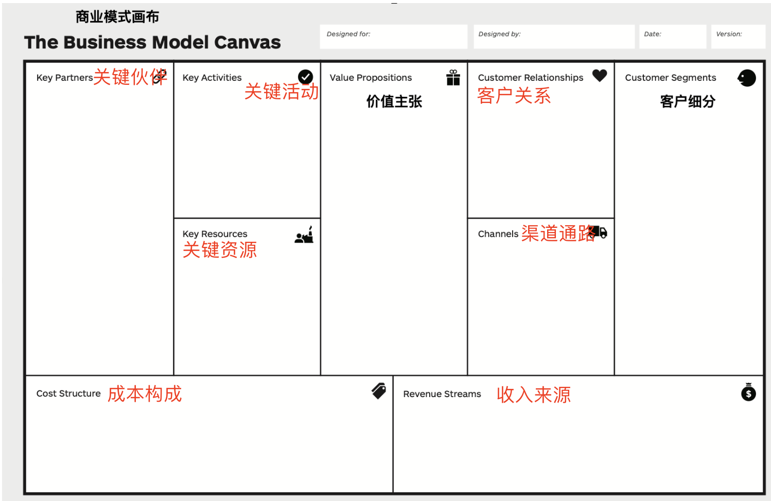The image size is (771, 501).
Task: Click the price tag icon in Cost Structure
Action: 379,391
